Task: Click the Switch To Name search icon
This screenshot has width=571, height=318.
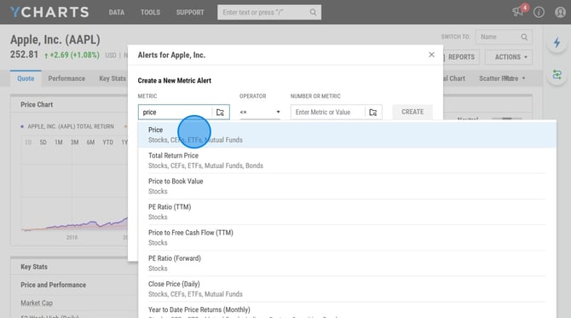Action: 524,37
